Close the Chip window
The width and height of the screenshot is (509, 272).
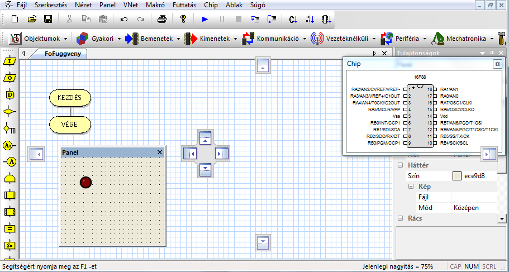(497, 64)
